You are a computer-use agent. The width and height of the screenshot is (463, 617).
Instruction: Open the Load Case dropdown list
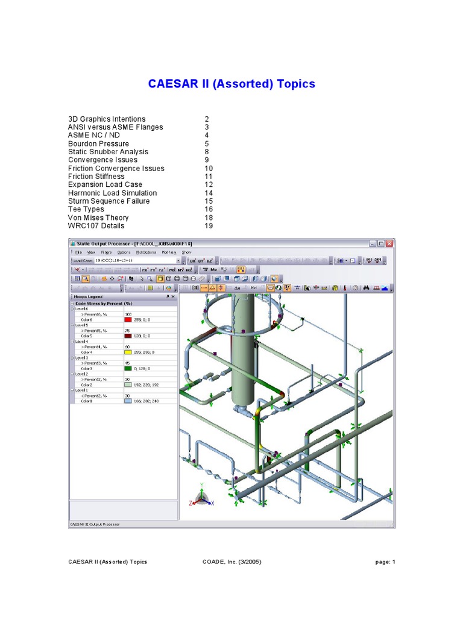pos(178,261)
